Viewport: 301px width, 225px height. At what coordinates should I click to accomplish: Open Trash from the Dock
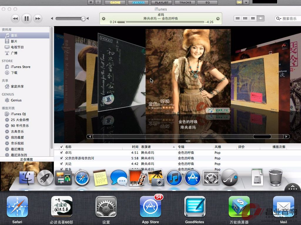[x=275, y=178]
